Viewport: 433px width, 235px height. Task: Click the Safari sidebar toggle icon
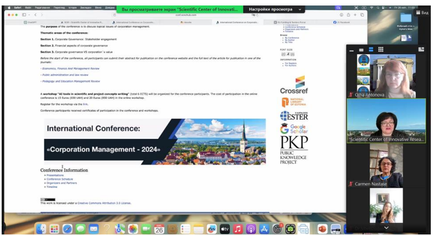coord(24,15)
